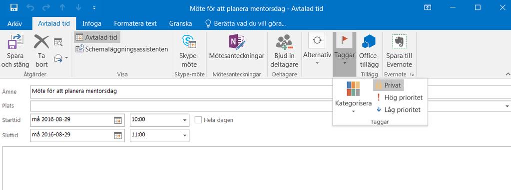This screenshot has height=190, width=511.
Task: Switch to the Infoga ribbon tab
Action: pyautogui.click(x=92, y=23)
